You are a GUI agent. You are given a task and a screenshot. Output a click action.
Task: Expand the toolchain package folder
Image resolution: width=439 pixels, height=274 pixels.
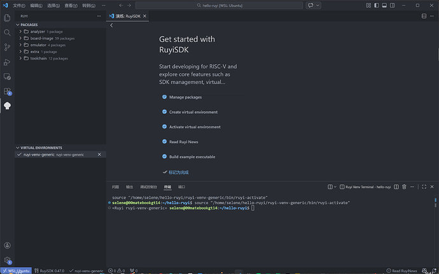tap(38, 58)
